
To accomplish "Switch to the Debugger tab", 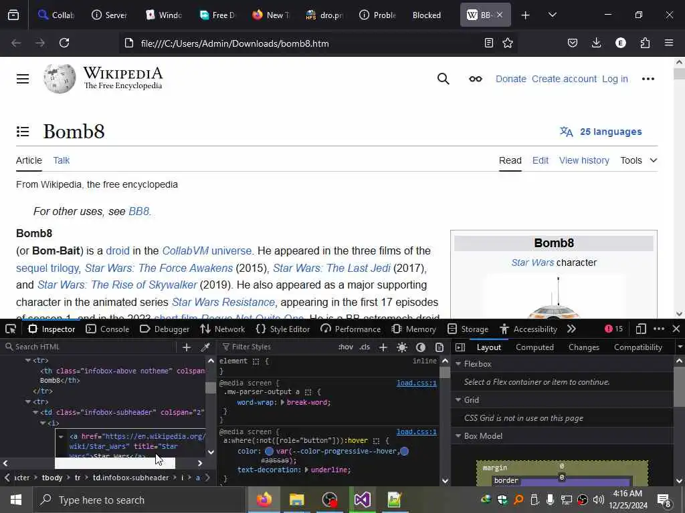I will click(165, 329).
